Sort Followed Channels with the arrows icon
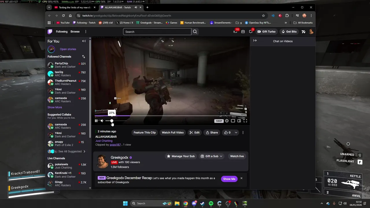Screen dimensions: 370x208 point(84,57)
